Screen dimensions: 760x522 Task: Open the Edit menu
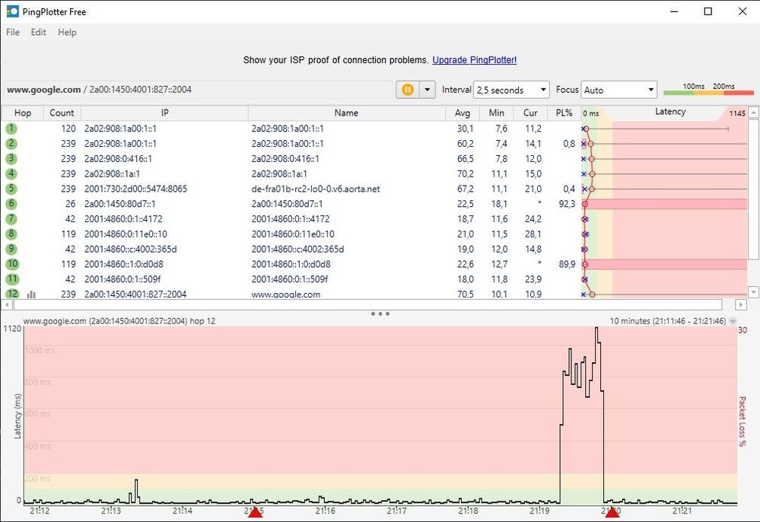(38, 33)
